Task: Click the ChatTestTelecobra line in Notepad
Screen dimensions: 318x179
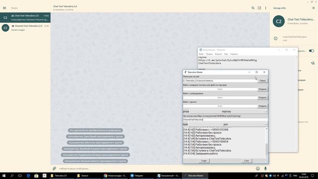Action: 210,63
